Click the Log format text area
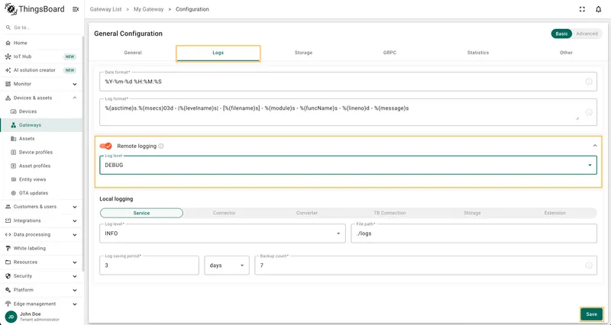Image resolution: width=611 pixels, height=325 pixels. (x=348, y=112)
